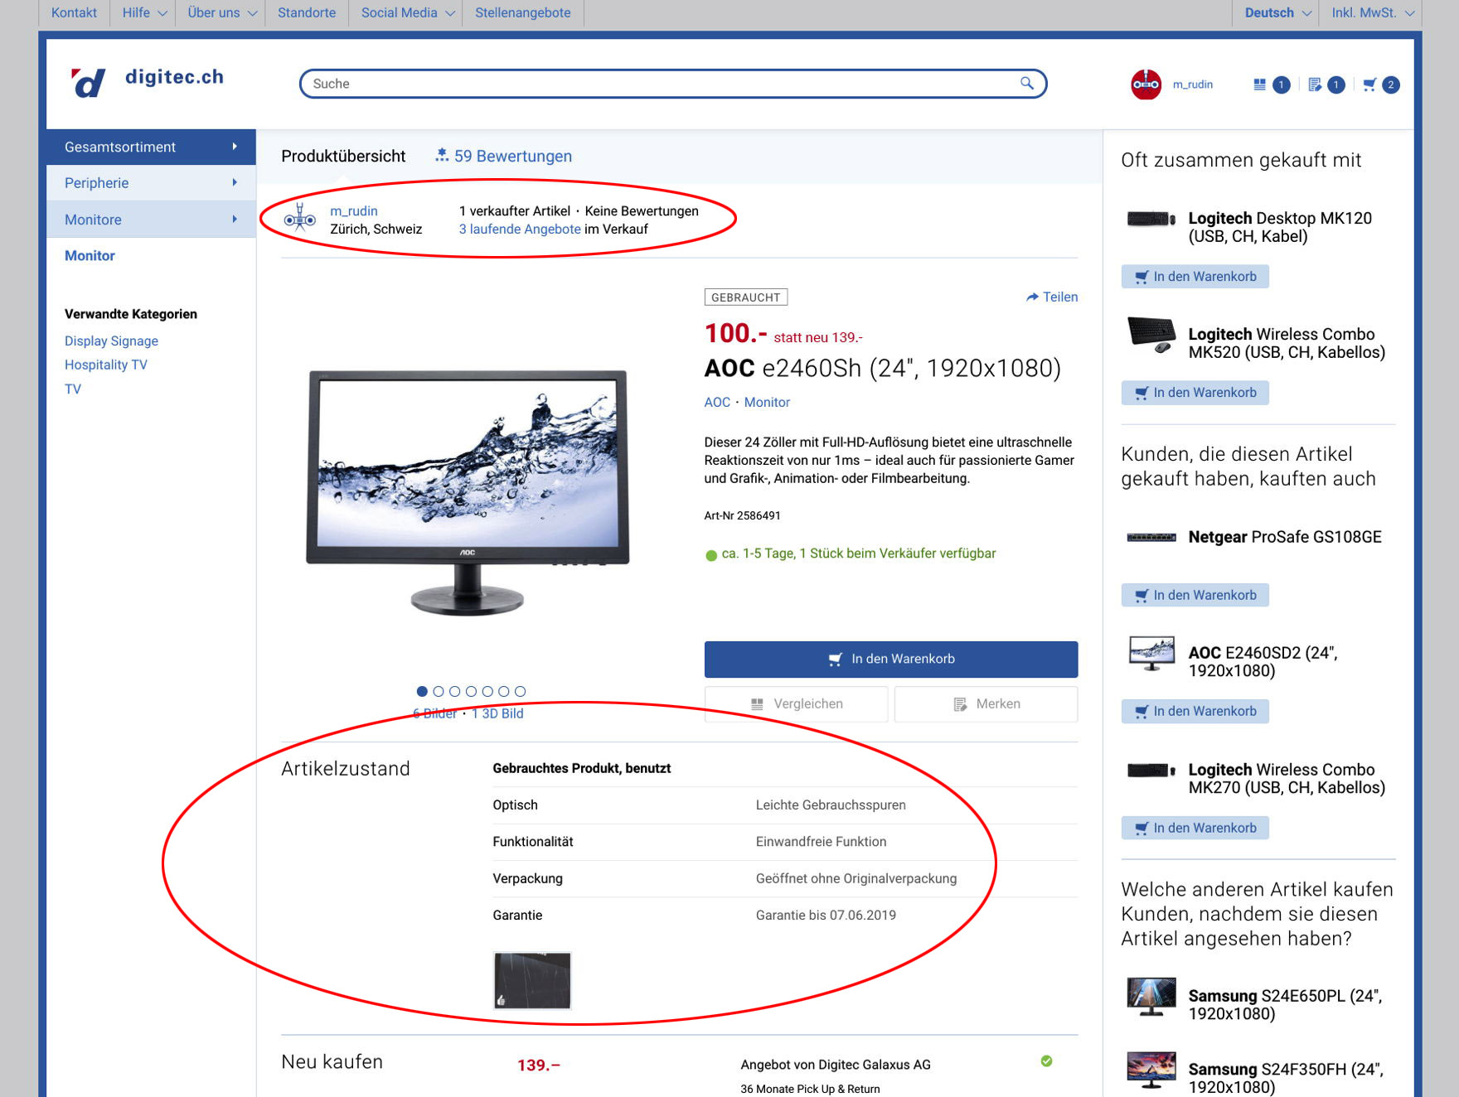Select the last image carousel dot
Image resolution: width=1459 pixels, height=1097 pixels.
pyautogui.click(x=520, y=691)
